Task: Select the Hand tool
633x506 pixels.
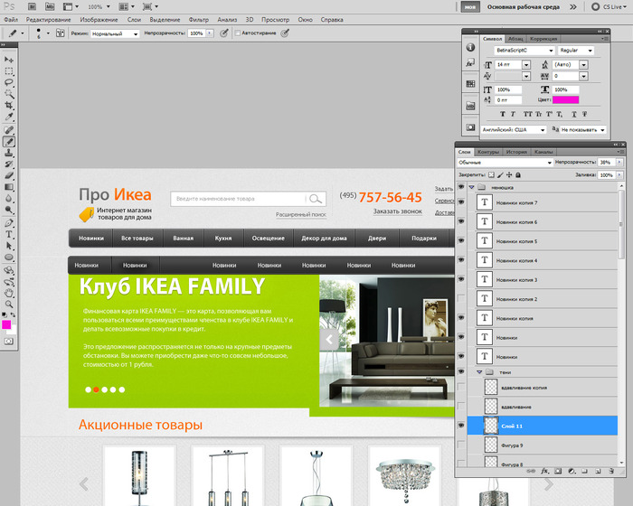Action: click(9, 293)
